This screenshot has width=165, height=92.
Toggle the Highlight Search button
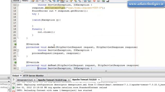pyautogui.click(x=62, y=1)
